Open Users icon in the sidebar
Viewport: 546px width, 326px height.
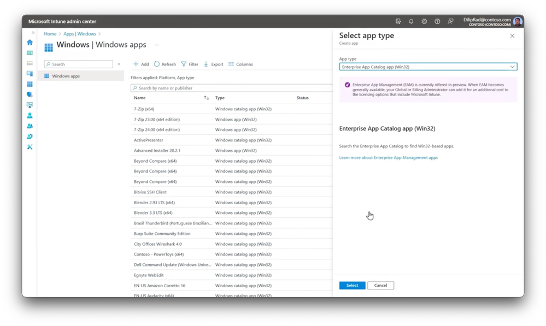click(x=30, y=116)
